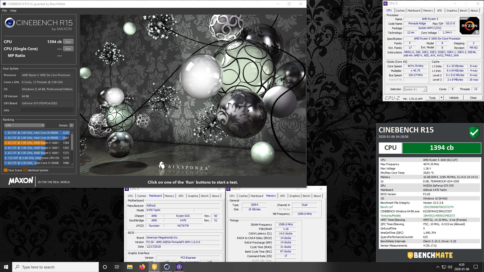484x272 pixels.
Task: Open the Windows Start menu
Action: click(x=6, y=267)
